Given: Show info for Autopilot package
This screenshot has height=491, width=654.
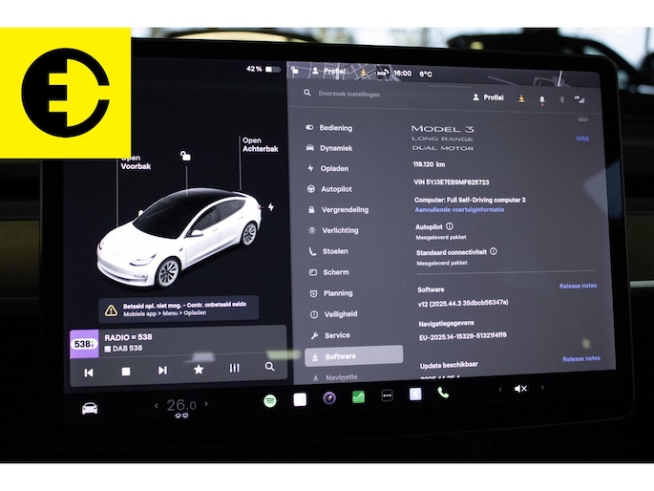Looking at the screenshot, I should (450, 226).
